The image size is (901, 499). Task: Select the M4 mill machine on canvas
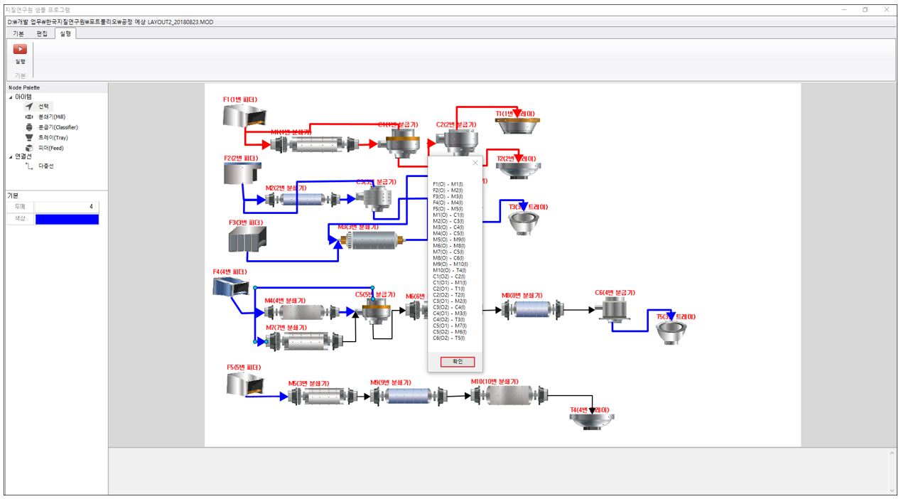point(303,311)
